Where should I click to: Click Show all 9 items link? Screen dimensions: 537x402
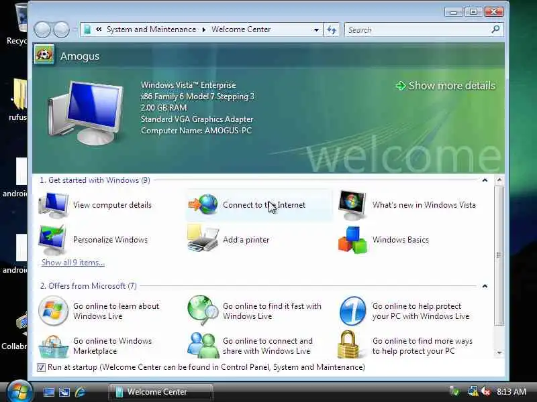click(x=73, y=263)
